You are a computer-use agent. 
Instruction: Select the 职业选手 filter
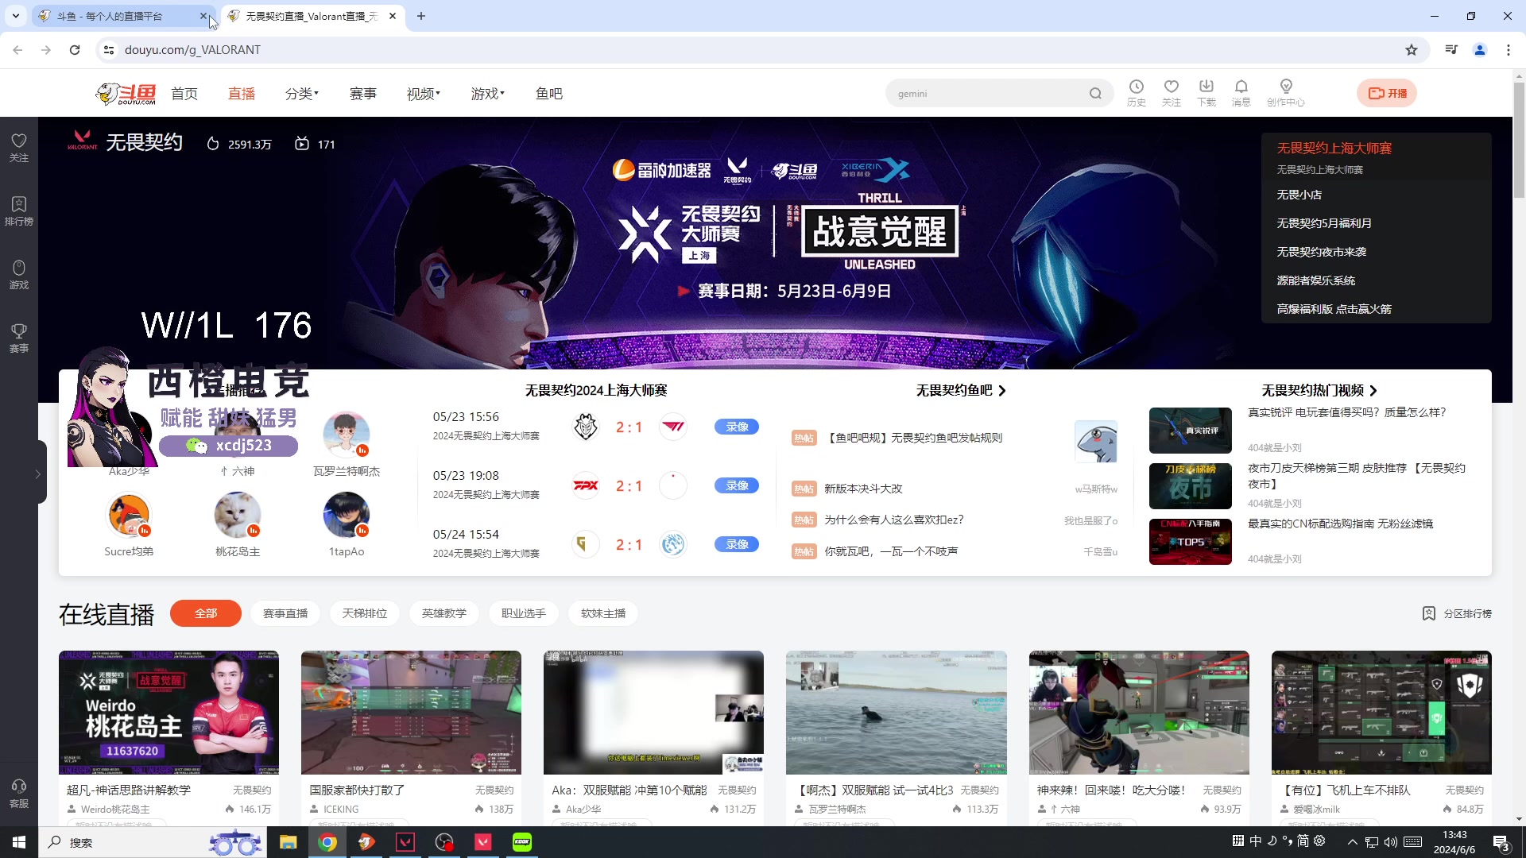coord(524,613)
